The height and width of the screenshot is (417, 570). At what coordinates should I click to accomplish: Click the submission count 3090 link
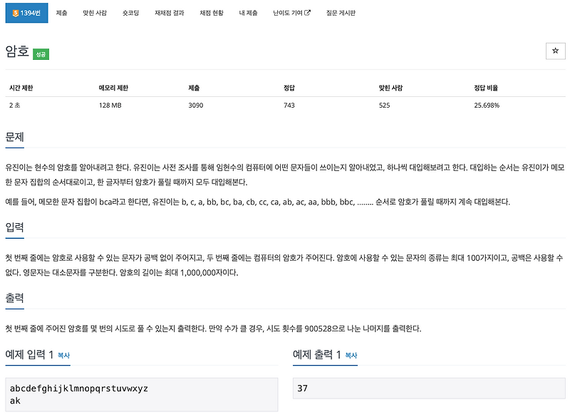pos(195,104)
